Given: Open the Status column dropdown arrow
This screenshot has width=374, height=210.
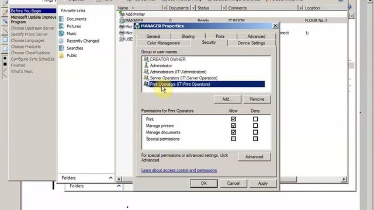Looking at the screenshot, I should [x=224, y=8].
